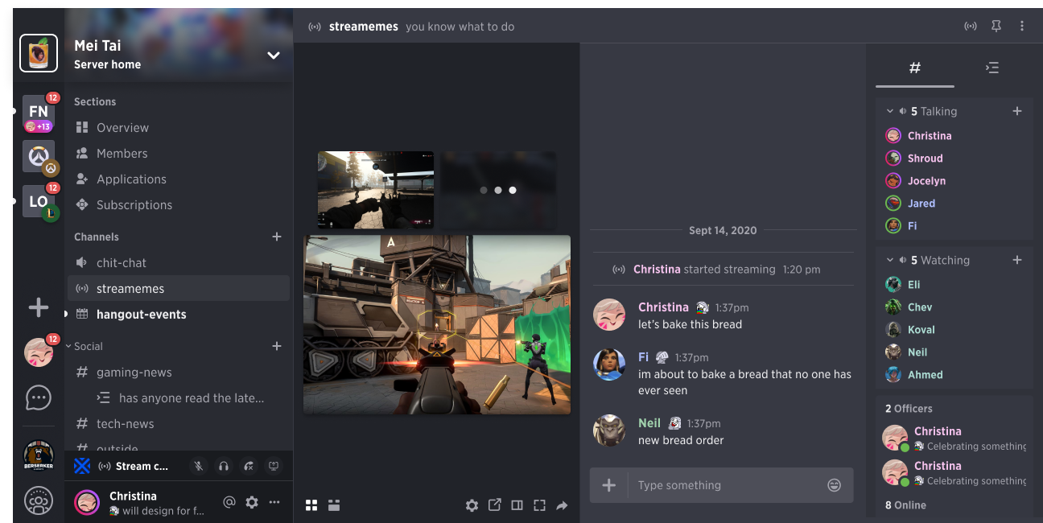1043x523 pixels.
Task: Deafen with the headphones icon
Action: click(x=224, y=466)
